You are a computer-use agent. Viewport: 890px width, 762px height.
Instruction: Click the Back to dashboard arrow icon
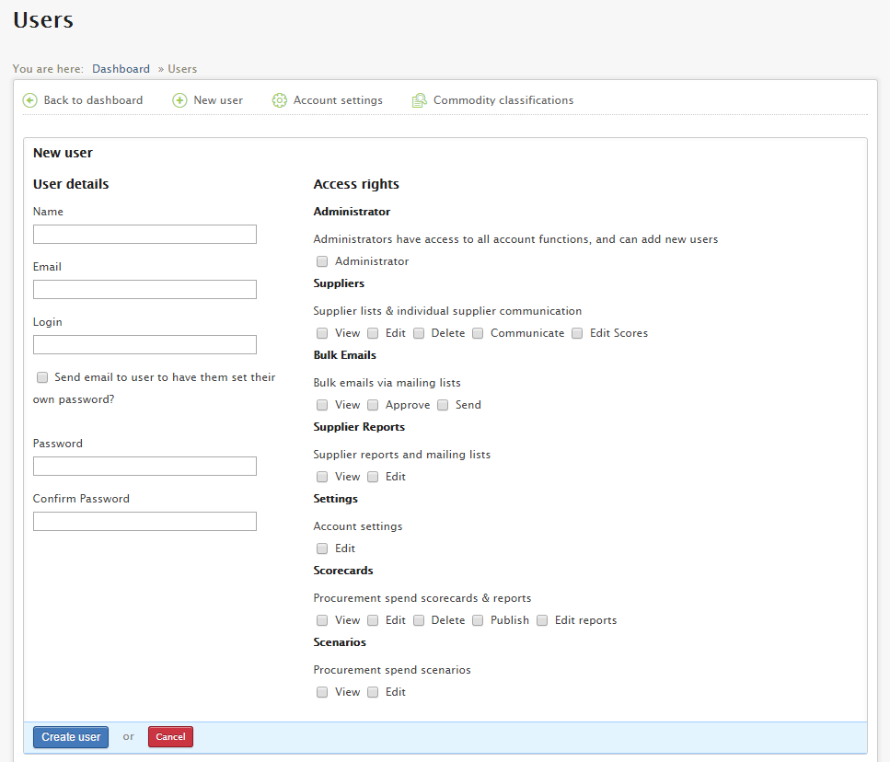click(x=29, y=100)
